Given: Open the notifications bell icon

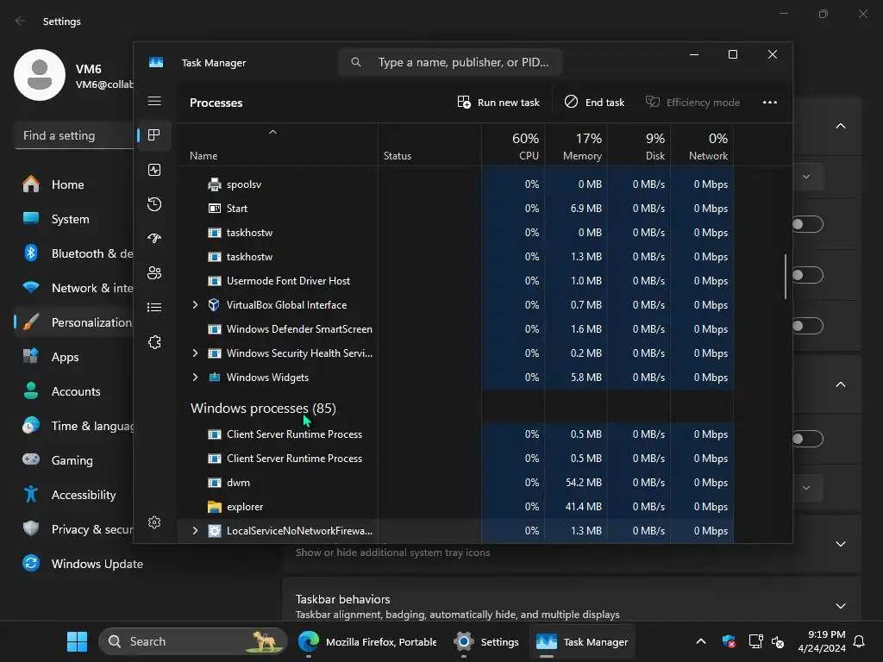Looking at the screenshot, I should [x=859, y=641].
